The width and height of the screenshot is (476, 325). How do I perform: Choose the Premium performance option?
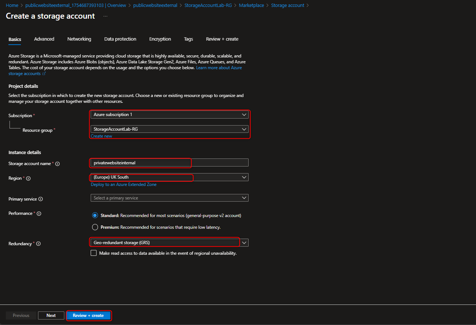pos(95,227)
